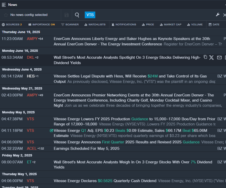Click the 06:14:12AM timestamp

click(12, 76)
